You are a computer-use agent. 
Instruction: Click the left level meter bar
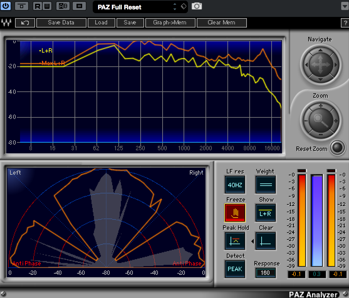302,220
